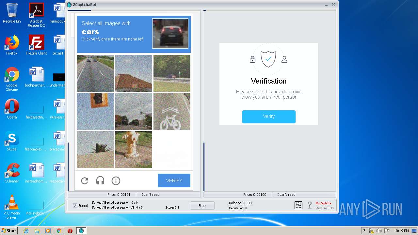Select the yellow fire hydrant tile
Viewport: 418px width, 235px height.
click(134, 149)
